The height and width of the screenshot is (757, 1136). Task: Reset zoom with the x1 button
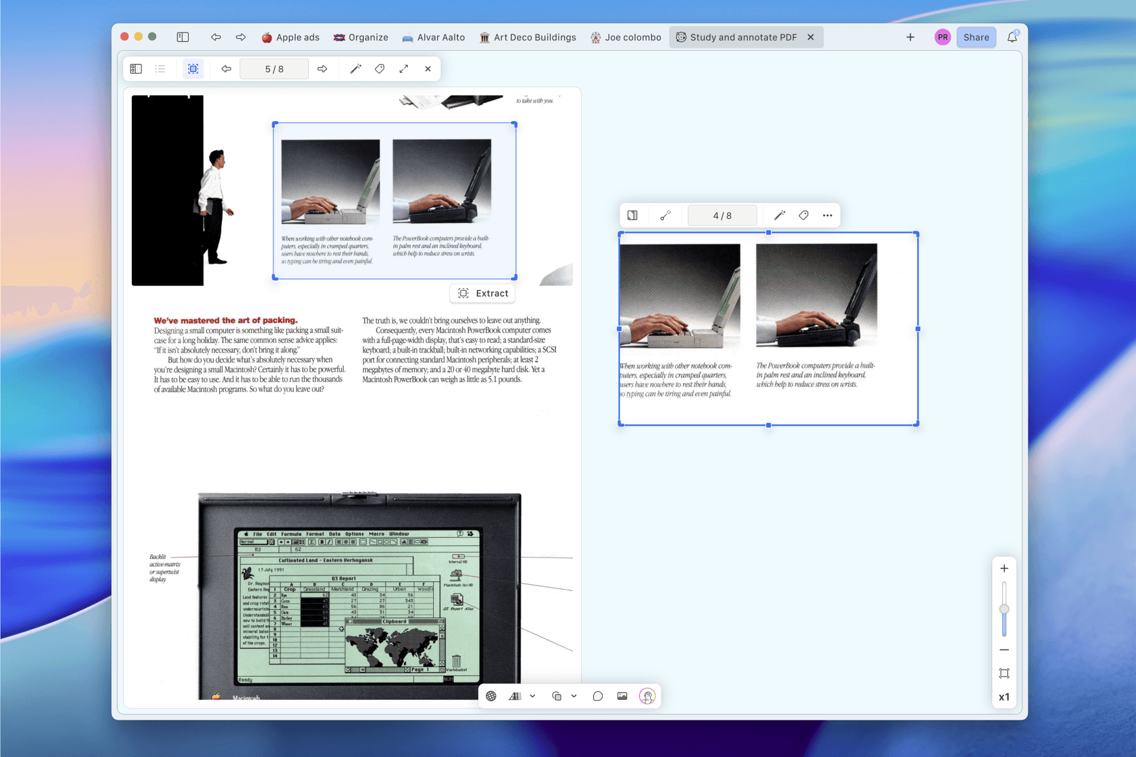tap(1004, 697)
